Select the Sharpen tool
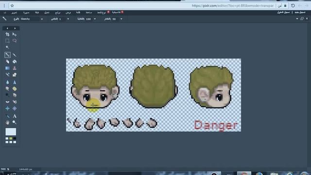Screen dimensions: 311x175 15,82
